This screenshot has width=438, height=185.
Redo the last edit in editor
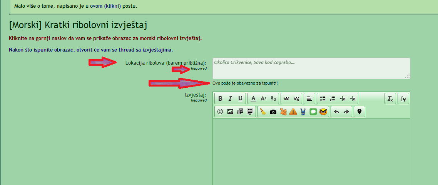click(x=346, y=112)
